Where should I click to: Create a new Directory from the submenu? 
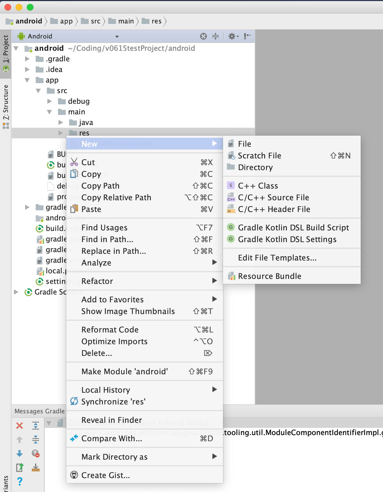click(x=292, y=167)
